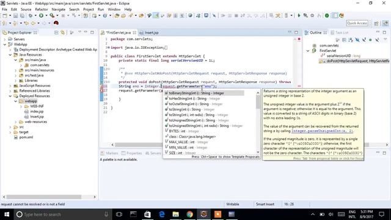Click the Windows taskbar search box

(x=62, y=215)
